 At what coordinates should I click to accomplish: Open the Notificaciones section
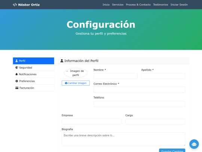click(34, 74)
